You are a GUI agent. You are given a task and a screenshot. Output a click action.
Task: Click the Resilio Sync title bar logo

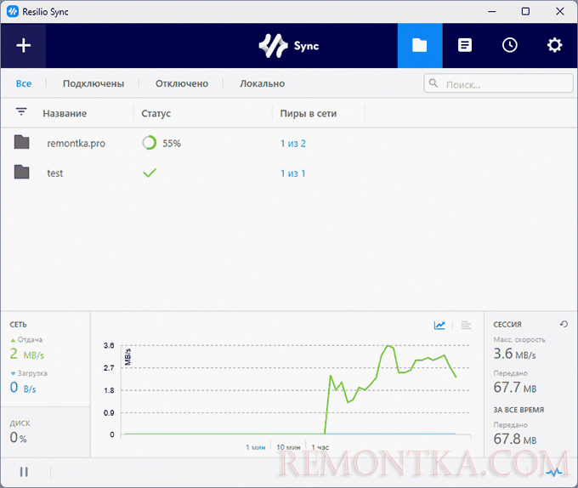tap(13, 11)
